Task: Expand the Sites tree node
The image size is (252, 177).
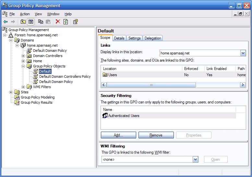Action: click(x=11, y=92)
